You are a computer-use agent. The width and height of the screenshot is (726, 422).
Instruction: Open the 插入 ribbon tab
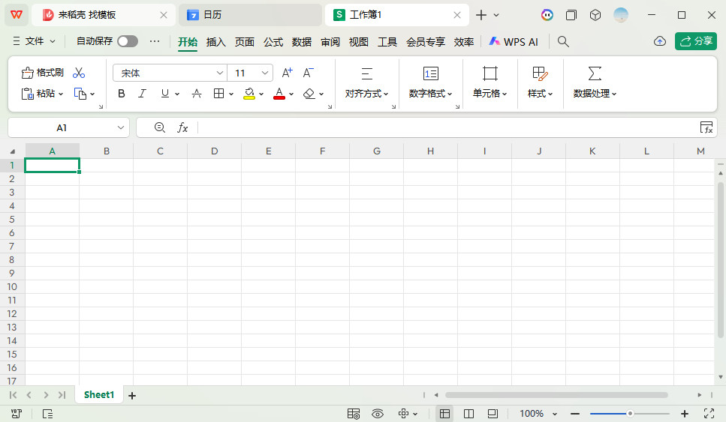(x=216, y=42)
